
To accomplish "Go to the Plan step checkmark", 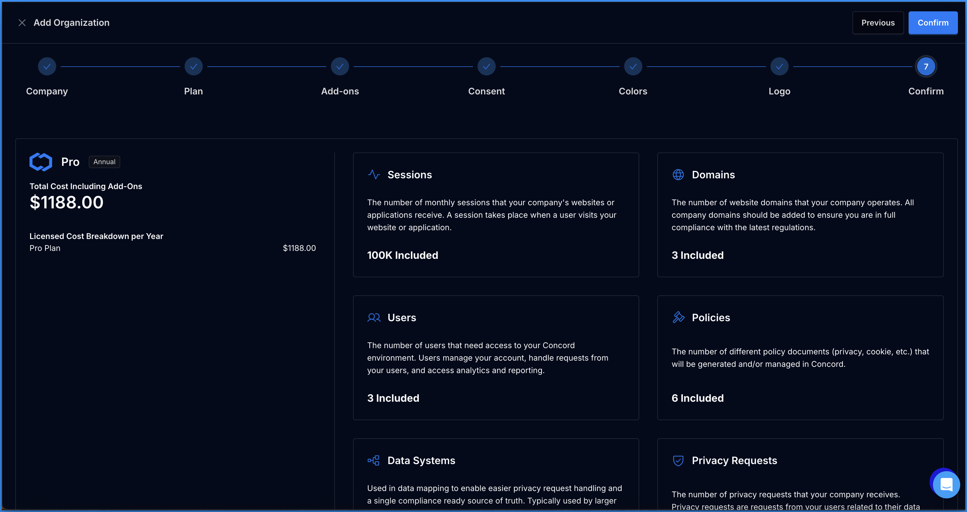I will tap(193, 66).
